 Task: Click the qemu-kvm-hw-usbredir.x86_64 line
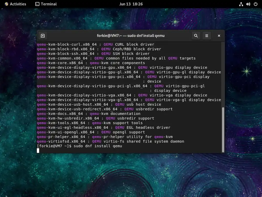[x=95, y=119]
